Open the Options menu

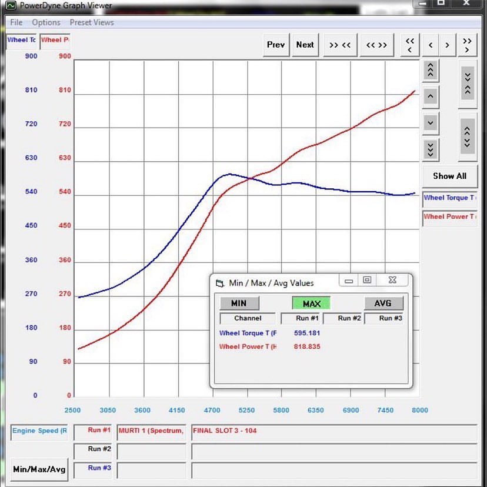point(46,22)
